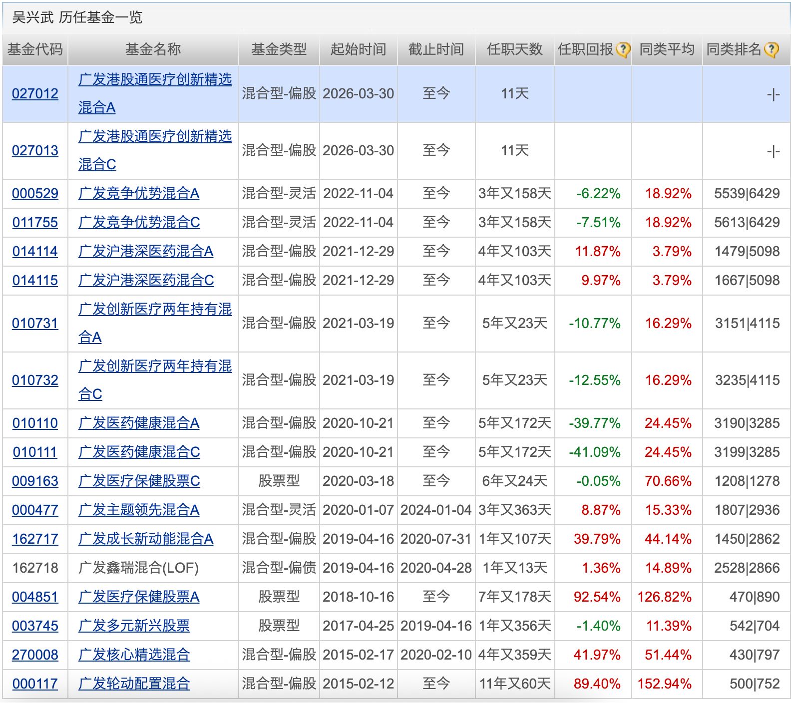This screenshot has height=703, width=795.
Task: Open 广发轮动配置混合 fund link
Action: [134, 684]
